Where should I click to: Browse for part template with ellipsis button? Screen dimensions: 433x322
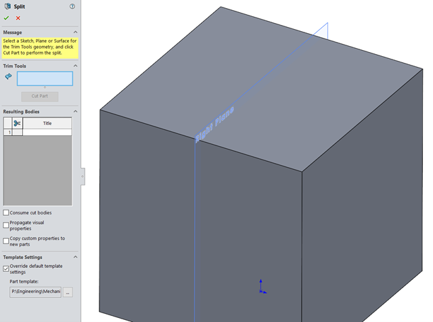68,292
